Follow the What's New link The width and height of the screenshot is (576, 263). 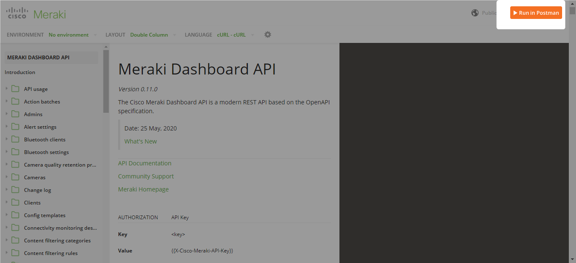[x=140, y=141]
